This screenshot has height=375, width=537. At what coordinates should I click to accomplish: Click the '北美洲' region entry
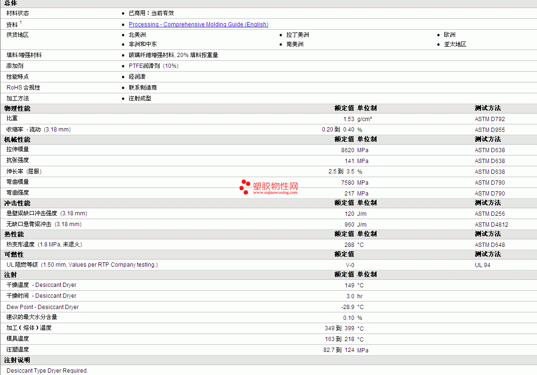click(x=137, y=34)
